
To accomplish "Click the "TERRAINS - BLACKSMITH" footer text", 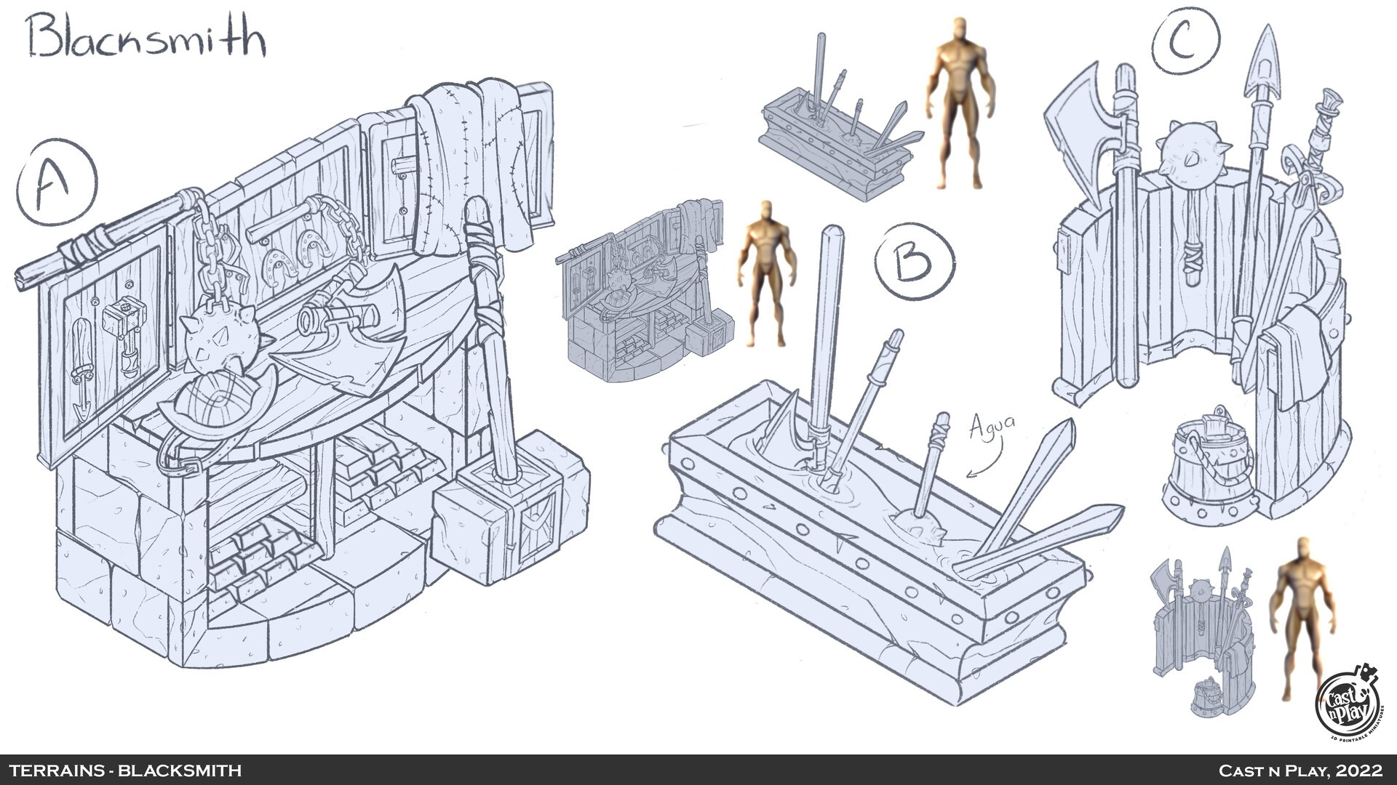I will (126, 770).
